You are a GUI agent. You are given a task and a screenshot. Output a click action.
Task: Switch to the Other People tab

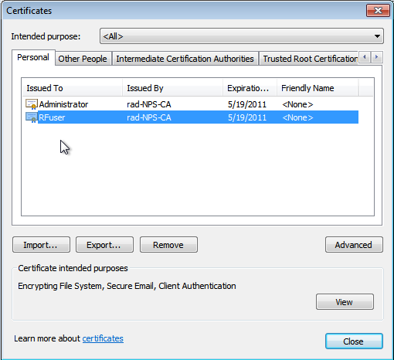(83, 59)
